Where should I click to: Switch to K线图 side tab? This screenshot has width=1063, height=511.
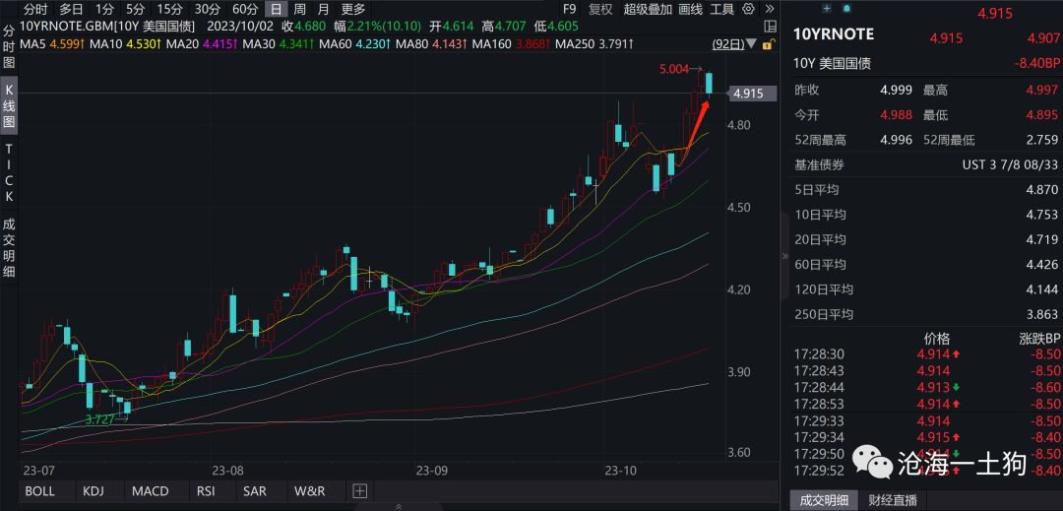coord(9,105)
